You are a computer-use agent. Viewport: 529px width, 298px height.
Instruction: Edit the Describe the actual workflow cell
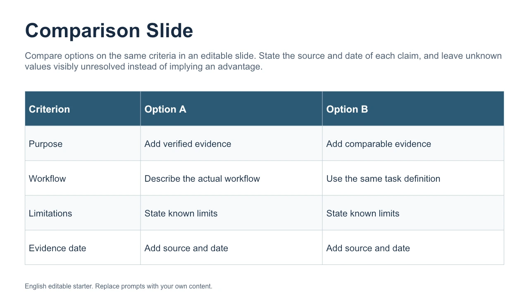pos(231,178)
